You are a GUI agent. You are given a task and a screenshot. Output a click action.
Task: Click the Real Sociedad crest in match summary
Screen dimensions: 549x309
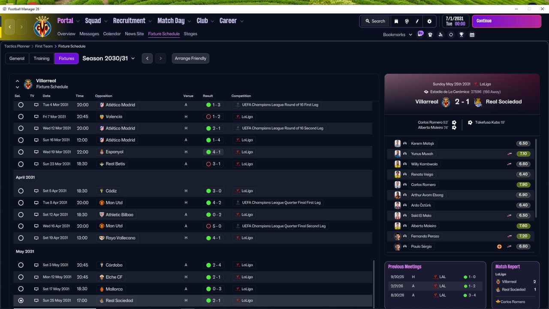point(478,102)
